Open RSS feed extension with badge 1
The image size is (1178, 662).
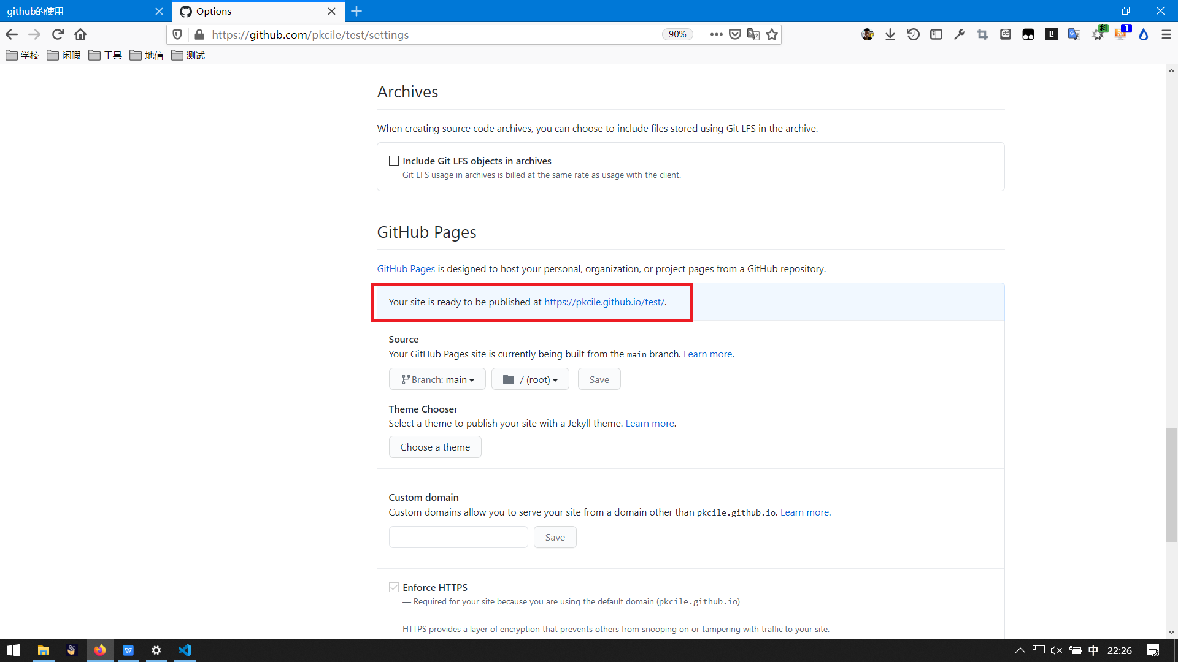point(1122,34)
